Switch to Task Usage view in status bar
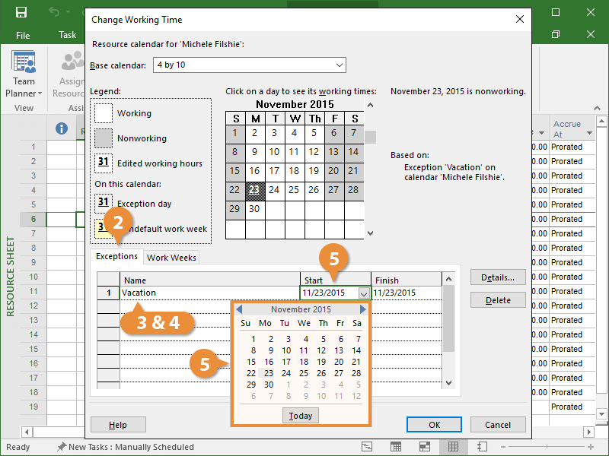The image size is (609, 456). [396, 447]
